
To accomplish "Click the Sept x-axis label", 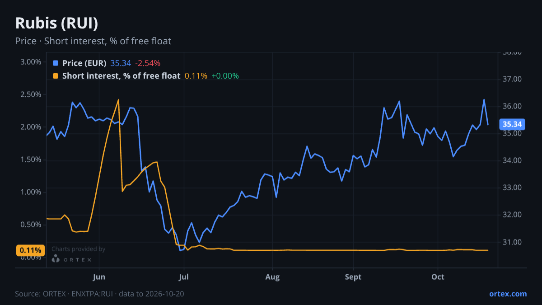I will 353,277.
